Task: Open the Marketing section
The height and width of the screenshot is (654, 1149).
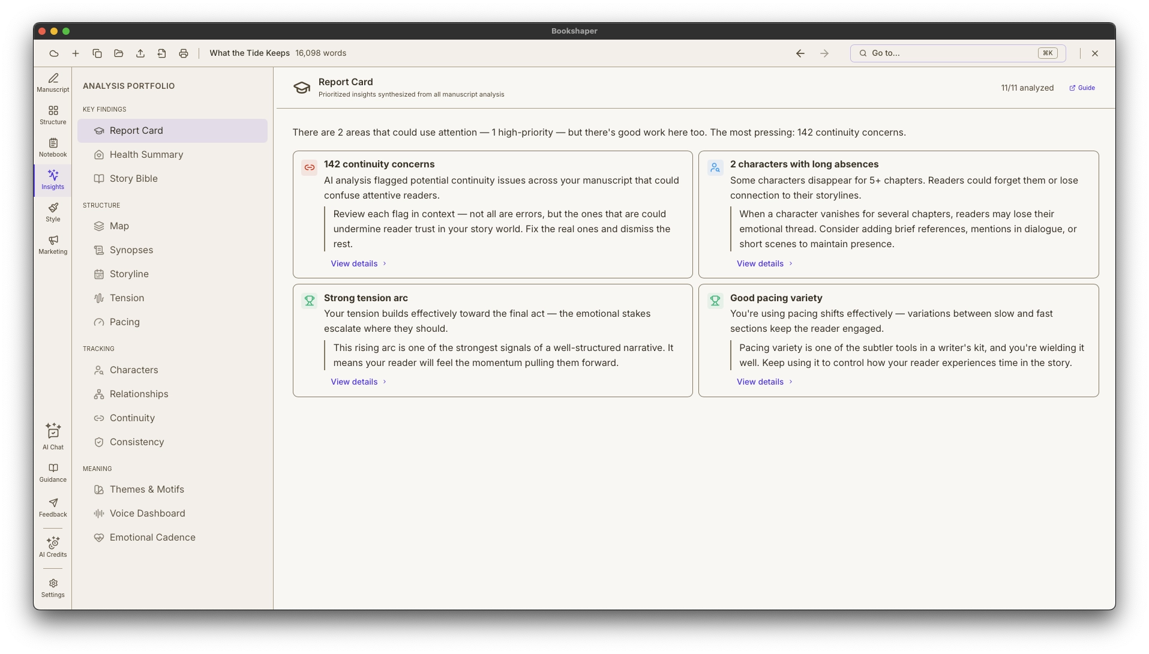Action: [x=53, y=245]
